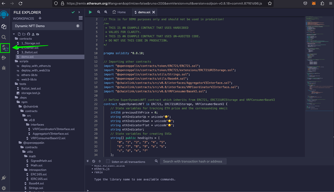Click the GitHub gist publish icon
The image size is (334, 192).
(x=29, y=34)
